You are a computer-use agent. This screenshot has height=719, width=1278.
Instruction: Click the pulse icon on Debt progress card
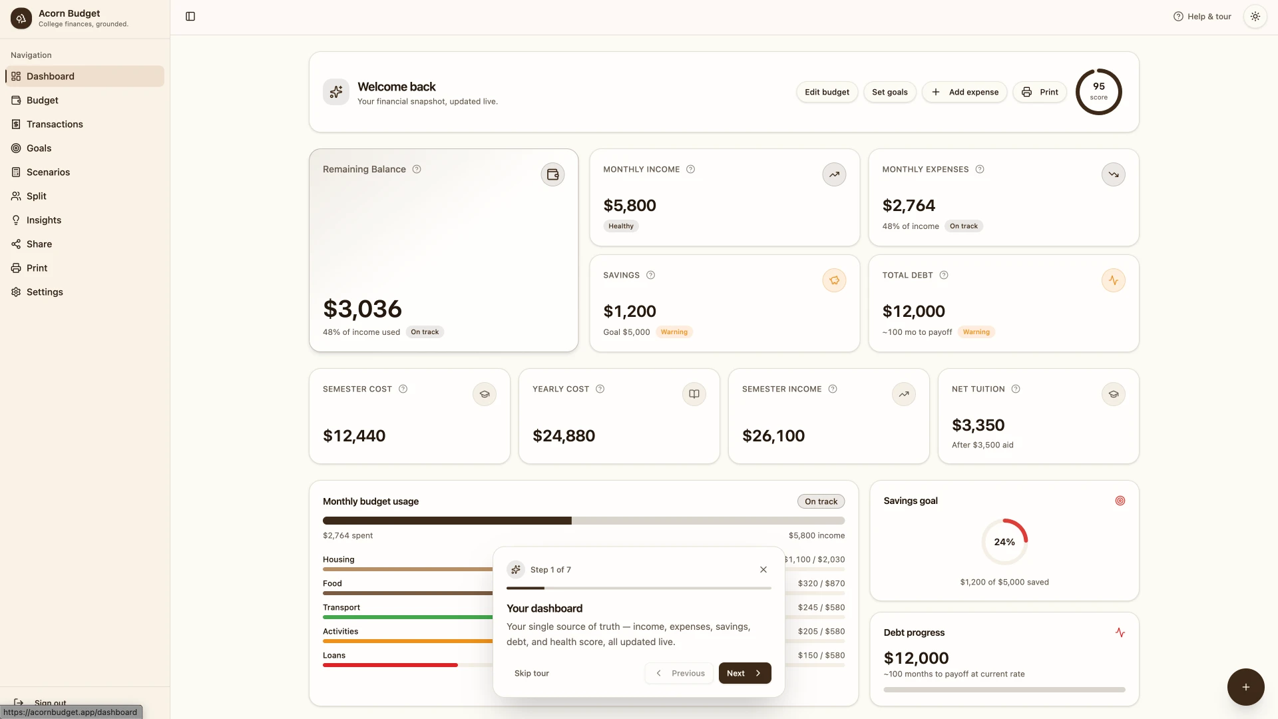click(x=1120, y=632)
